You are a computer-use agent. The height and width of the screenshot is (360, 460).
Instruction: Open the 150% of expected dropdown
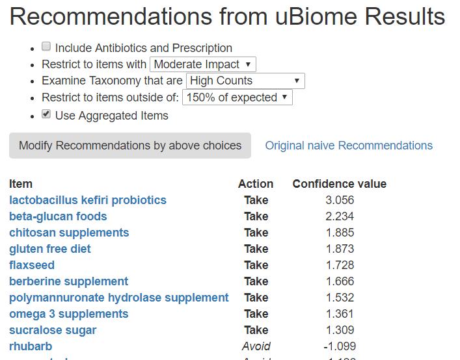[237, 97]
